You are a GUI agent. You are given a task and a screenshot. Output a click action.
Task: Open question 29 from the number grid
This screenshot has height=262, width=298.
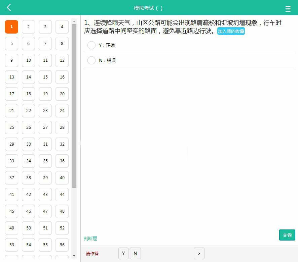pyautogui.click(x=11, y=144)
